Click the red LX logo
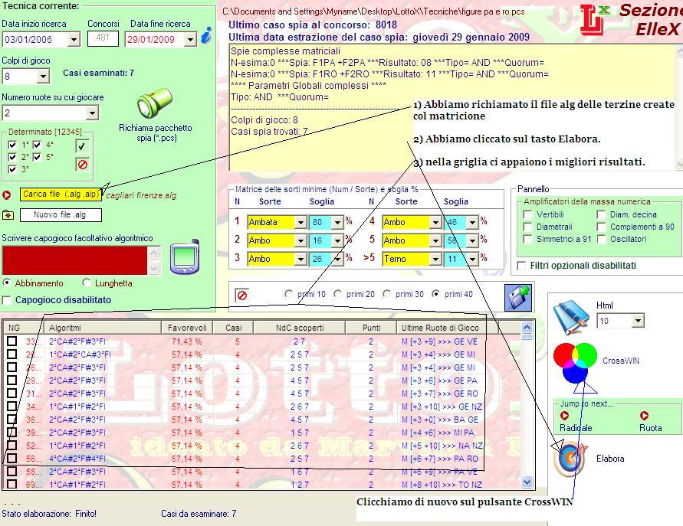The height and width of the screenshot is (526, 683). coord(595,20)
